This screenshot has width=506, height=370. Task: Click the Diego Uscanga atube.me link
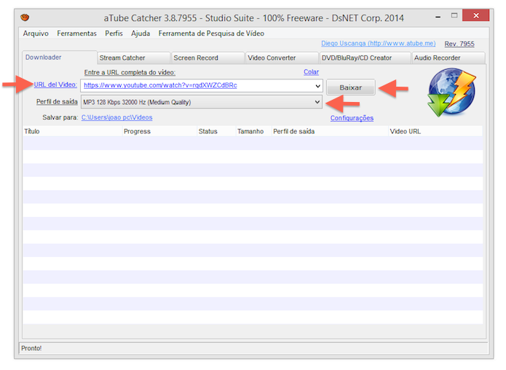(378, 43)
